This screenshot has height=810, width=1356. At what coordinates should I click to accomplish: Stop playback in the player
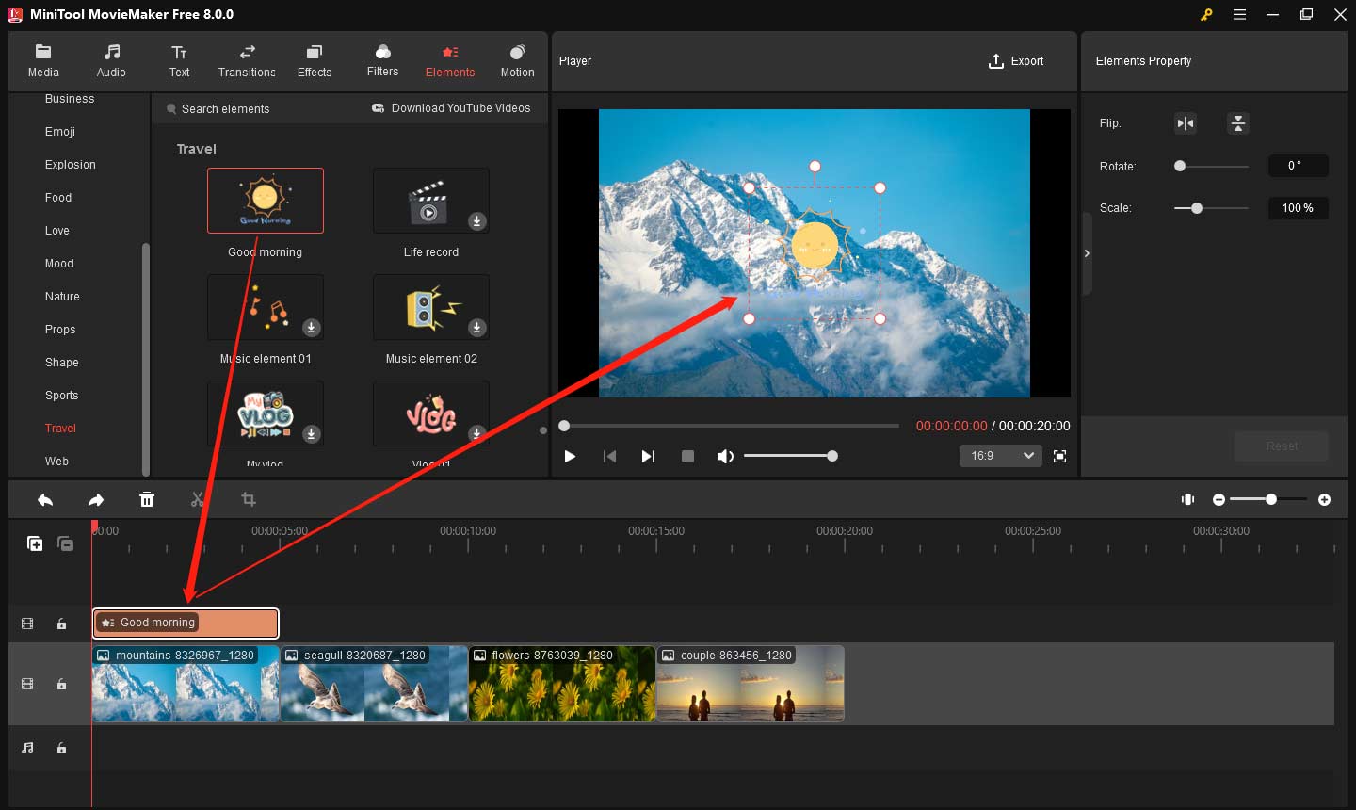(687, 456)
